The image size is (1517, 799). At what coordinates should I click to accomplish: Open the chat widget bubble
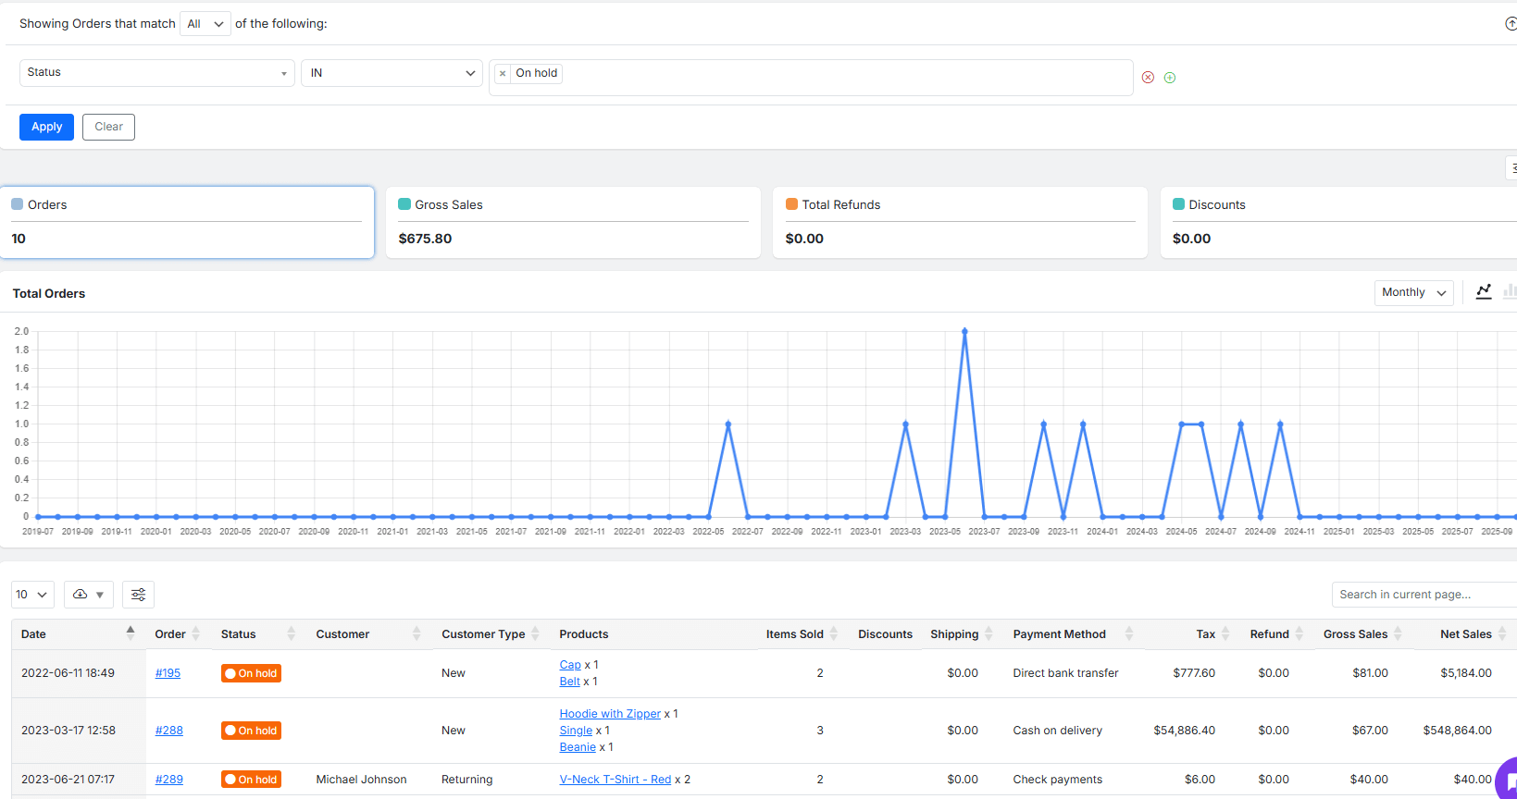(1507, 781)
